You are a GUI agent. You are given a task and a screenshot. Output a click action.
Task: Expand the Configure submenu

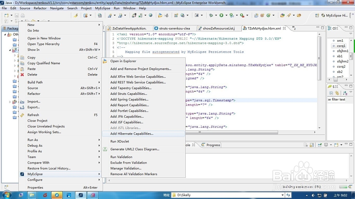tap(99, 180)
